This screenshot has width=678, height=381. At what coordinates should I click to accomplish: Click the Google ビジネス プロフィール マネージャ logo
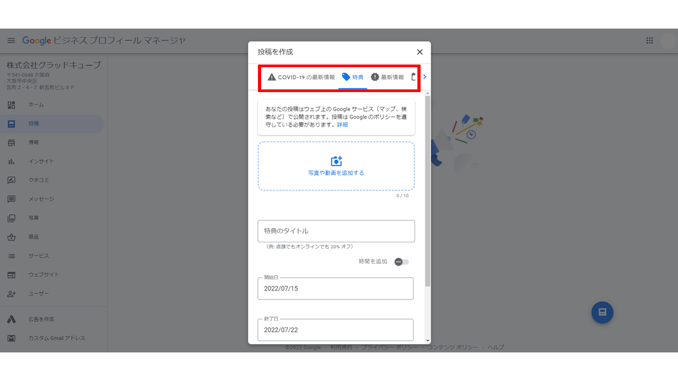click(x=104, y=41)
